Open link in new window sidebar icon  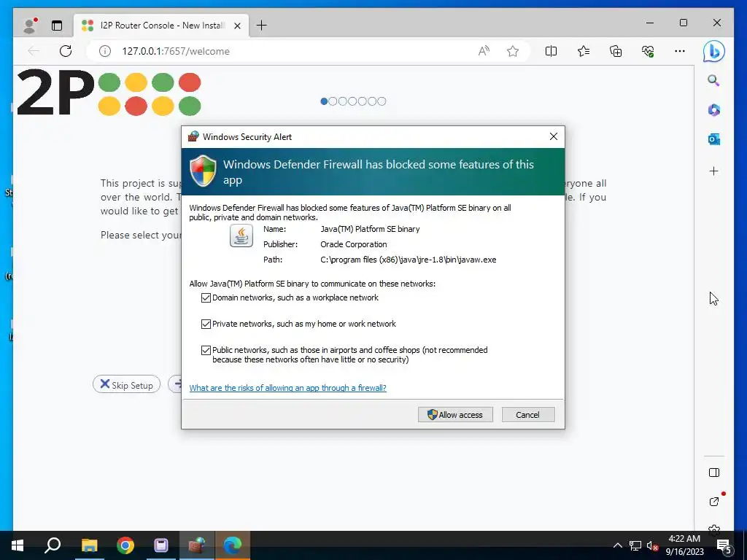(713, 502)
